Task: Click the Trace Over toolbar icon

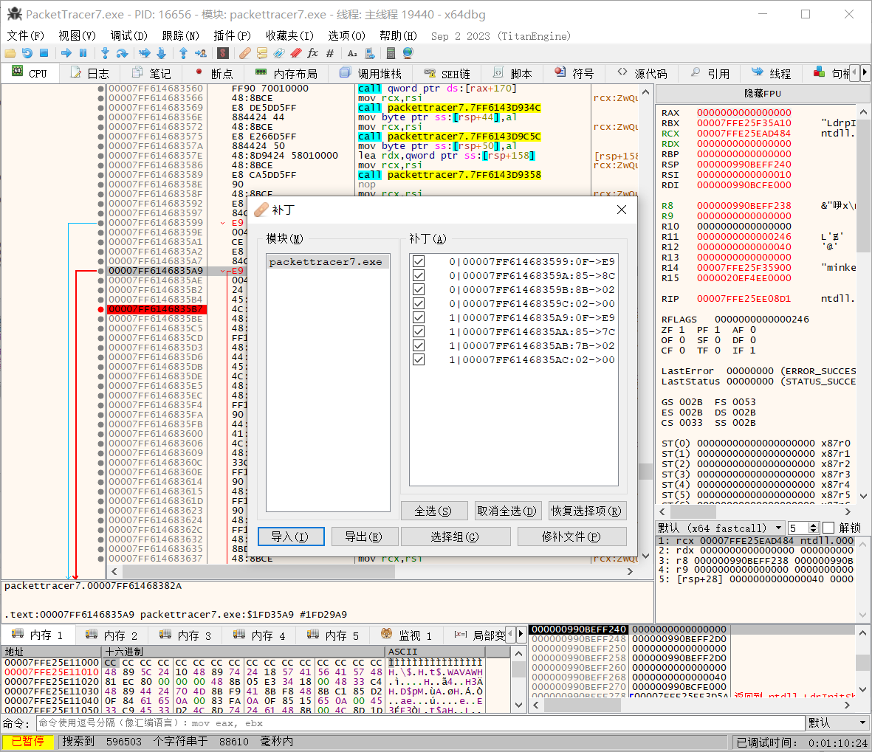Action: pyautogui.click(x=161, y=53)
